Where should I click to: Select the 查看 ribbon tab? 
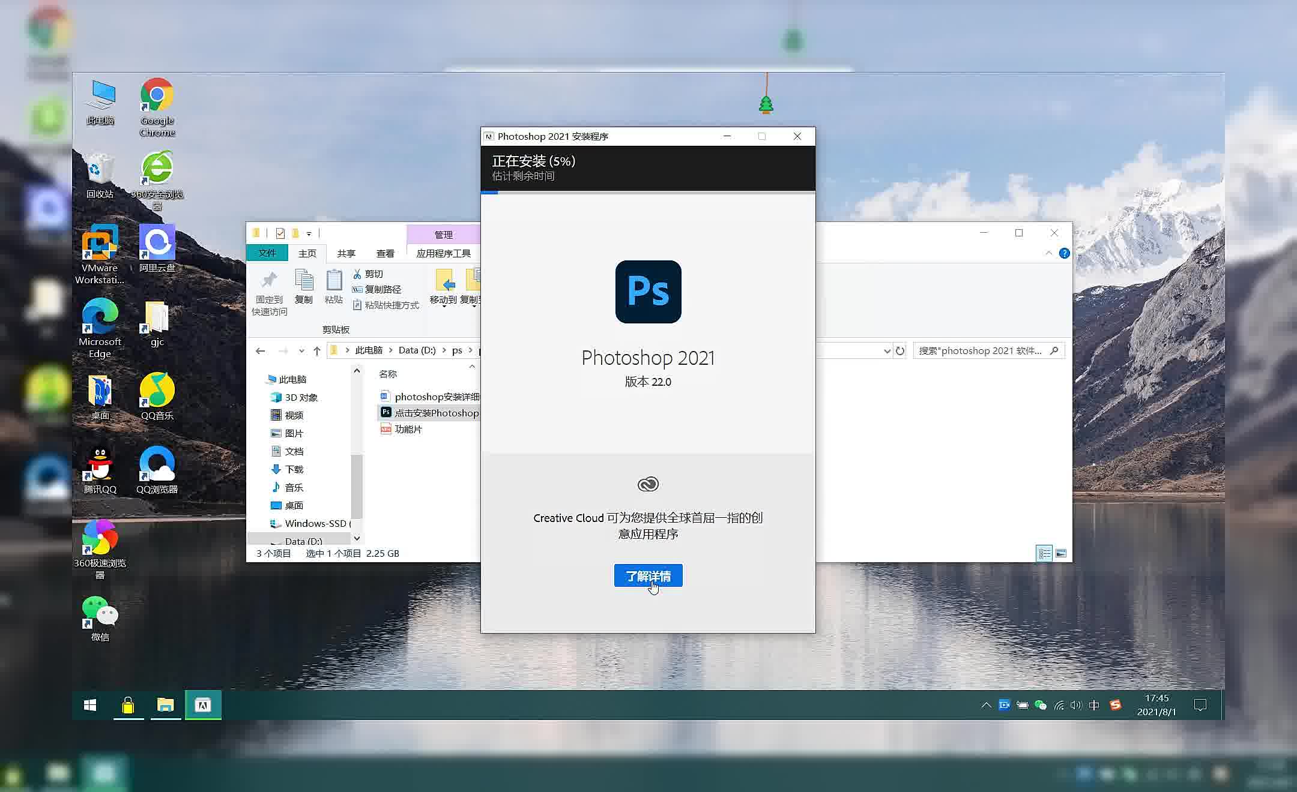(385, 253)
